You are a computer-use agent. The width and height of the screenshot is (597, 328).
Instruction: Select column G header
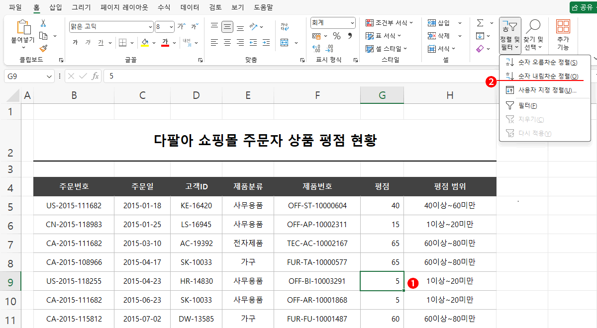tap(382, 95)
